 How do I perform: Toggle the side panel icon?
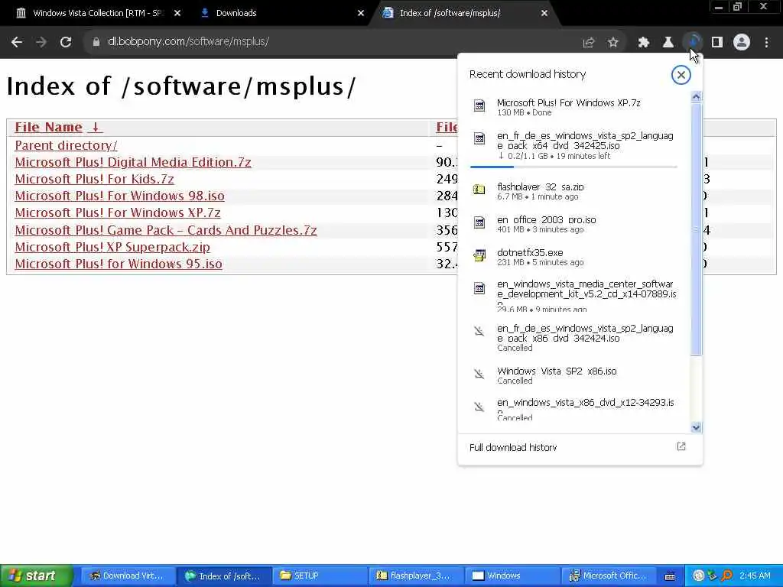(x=717, y=43)
